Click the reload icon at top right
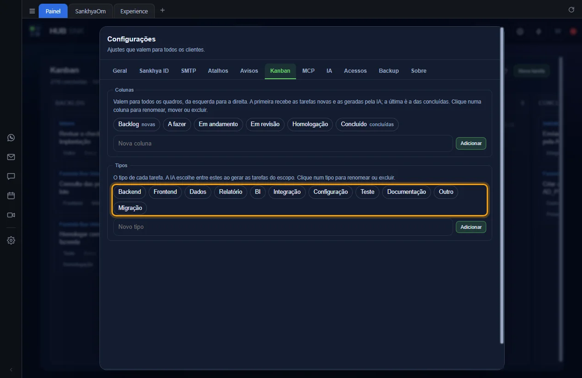Screen dimensions: 582x378 (x=571, y=10)
